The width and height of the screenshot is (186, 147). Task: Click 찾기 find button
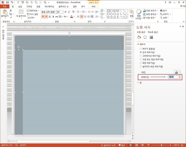point(164,11)
